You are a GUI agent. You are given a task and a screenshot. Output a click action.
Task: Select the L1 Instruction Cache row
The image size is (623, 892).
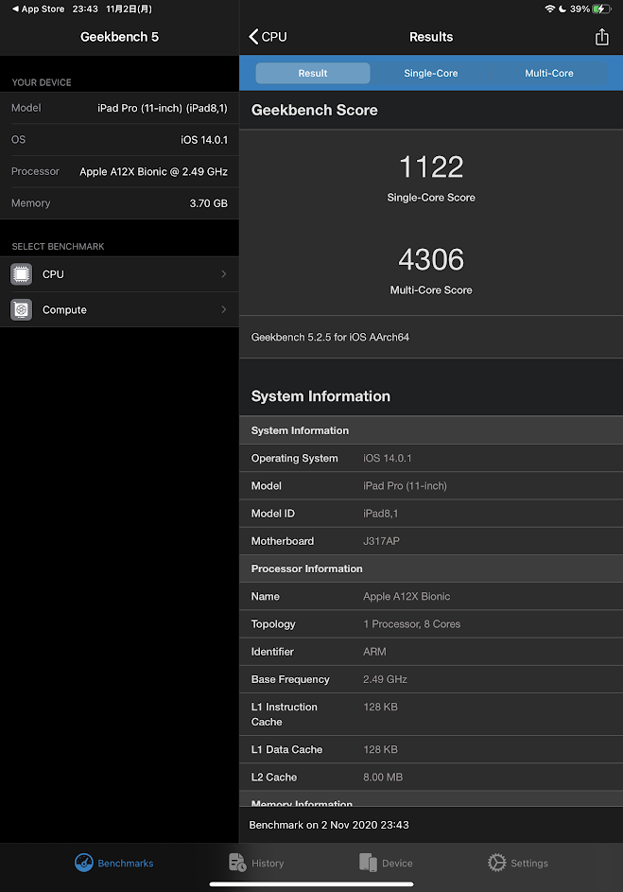(431, 714)
